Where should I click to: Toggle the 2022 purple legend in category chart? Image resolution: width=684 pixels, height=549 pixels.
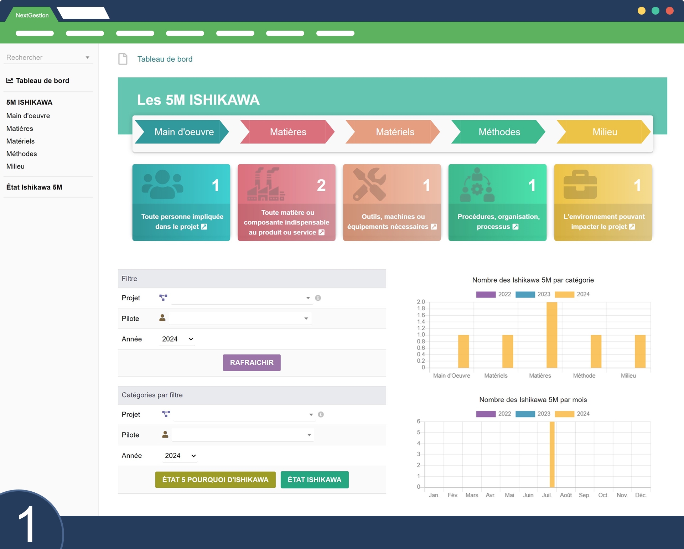[486, 294]
